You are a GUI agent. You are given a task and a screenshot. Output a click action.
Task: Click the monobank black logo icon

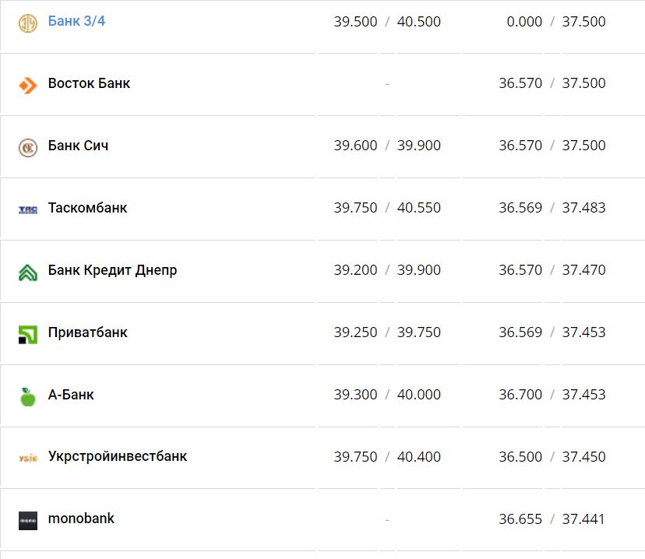coord(28,520)
